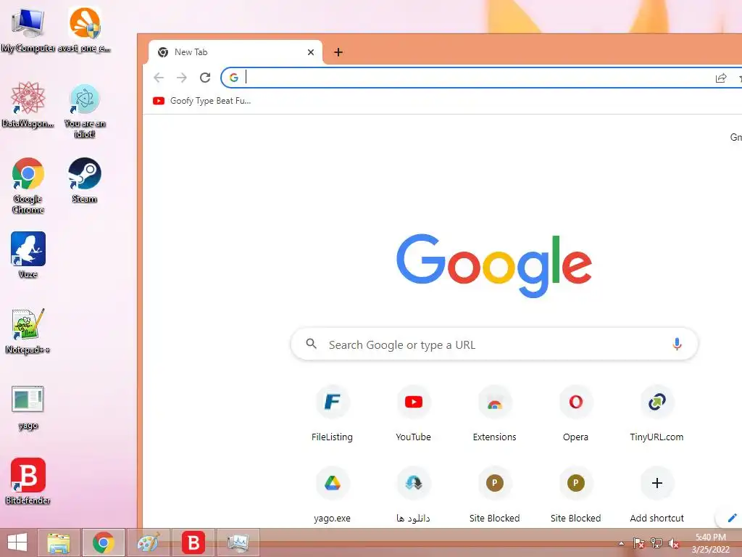
Task: Open the yago.exe Drive shortcut
Action: [332, 496]
